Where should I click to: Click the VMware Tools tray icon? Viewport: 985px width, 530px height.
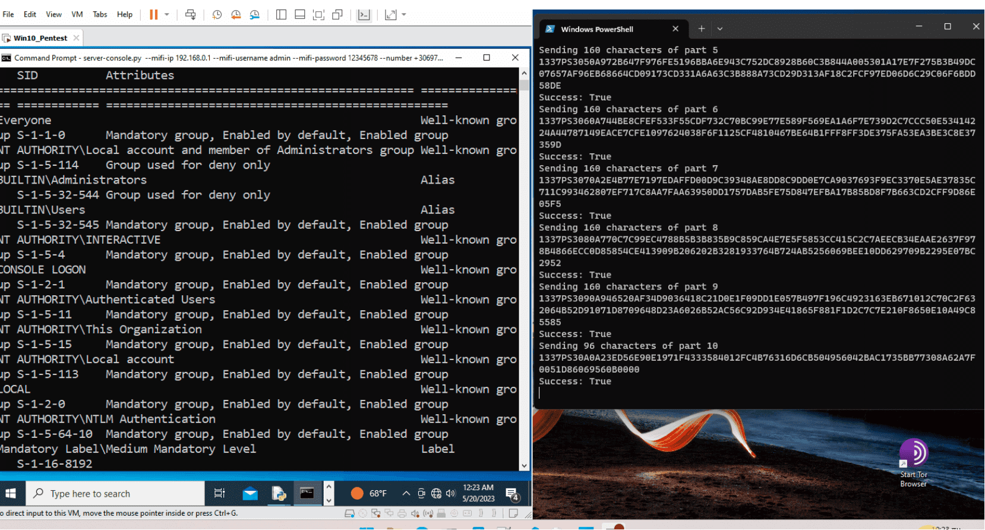[421, 493]
